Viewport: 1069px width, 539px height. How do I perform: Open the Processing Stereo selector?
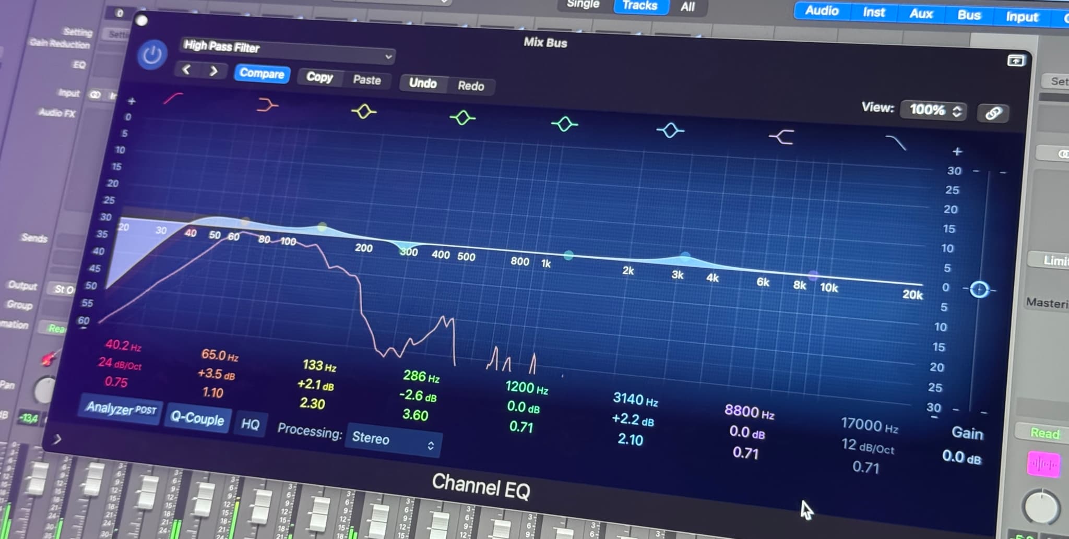click(x=391, y=441)
